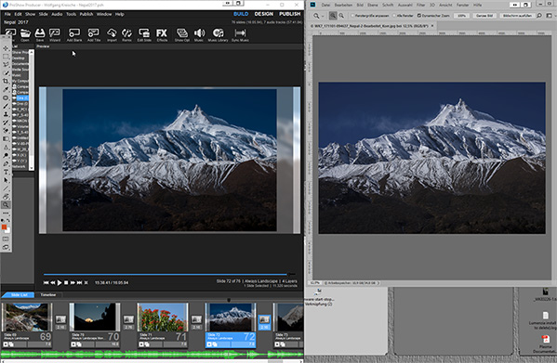Toggle Dynamischer Zoom checkbox
The width and height of the screenshot is (557, 363).
coord(419,16)
